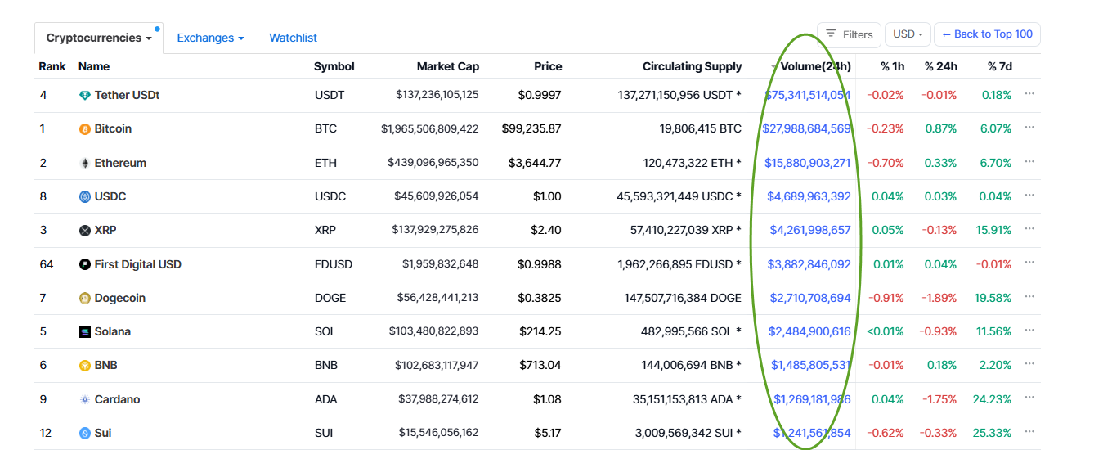Viewport: 1103px width, 450px height.
Task: Click Dogecoin volume $2,710,708,694
Action: (810, 298)
